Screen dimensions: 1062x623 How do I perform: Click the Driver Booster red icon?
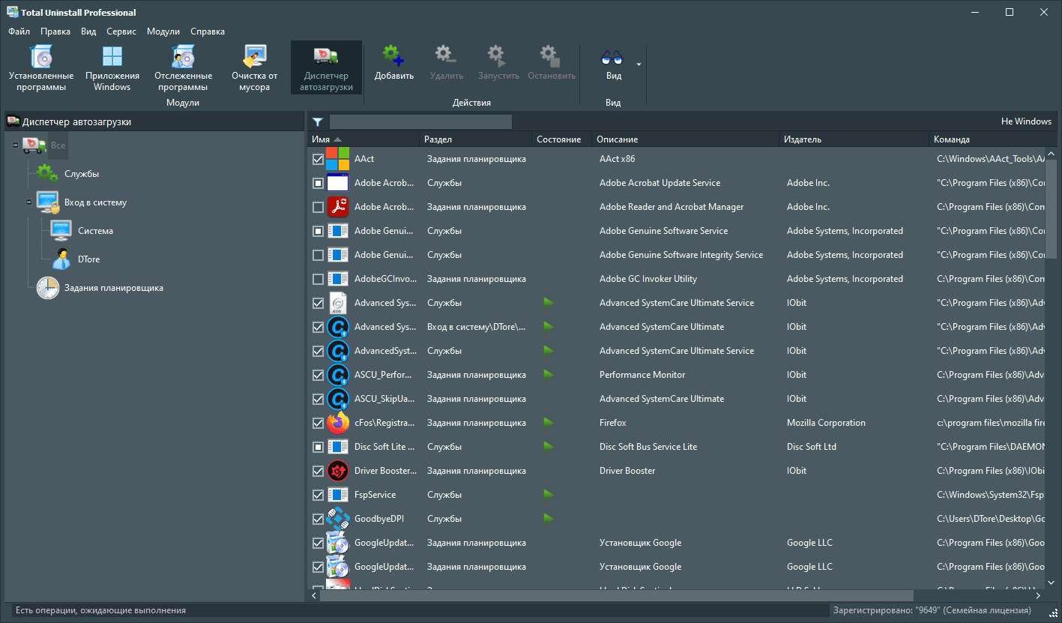[338, 471]
